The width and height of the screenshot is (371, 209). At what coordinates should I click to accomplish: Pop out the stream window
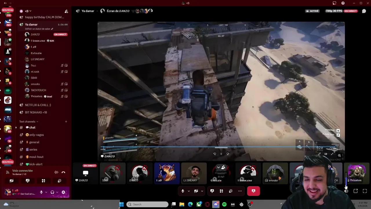[356, 191]
